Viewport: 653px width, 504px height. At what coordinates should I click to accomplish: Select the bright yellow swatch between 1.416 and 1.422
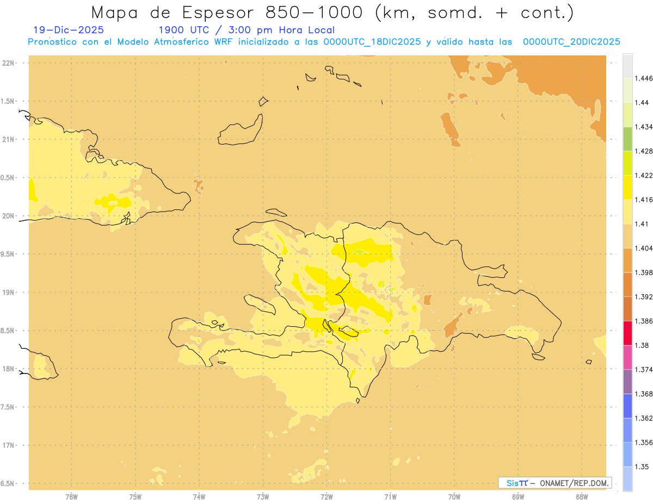[627, 188]
